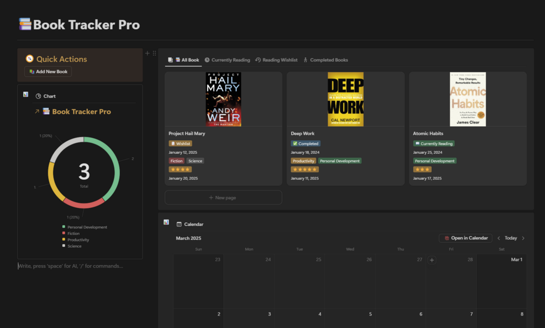Click the March 2025 month label

coord(188,238)
